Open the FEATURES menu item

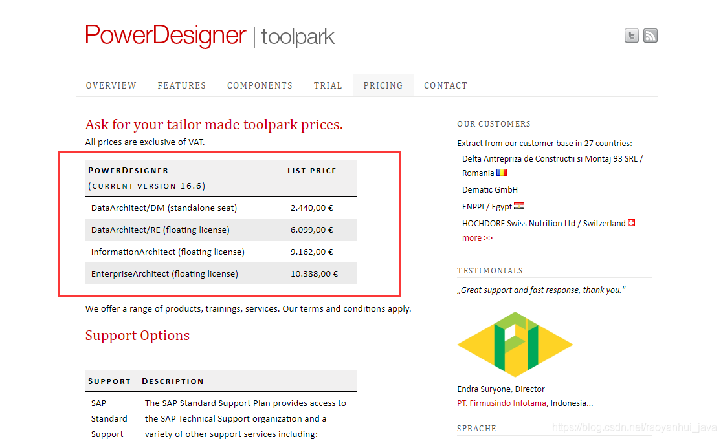click(182, 86)
